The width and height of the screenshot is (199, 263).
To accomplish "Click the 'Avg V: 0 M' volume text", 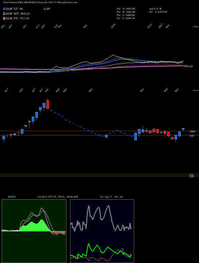I will [x=155, y=9].
